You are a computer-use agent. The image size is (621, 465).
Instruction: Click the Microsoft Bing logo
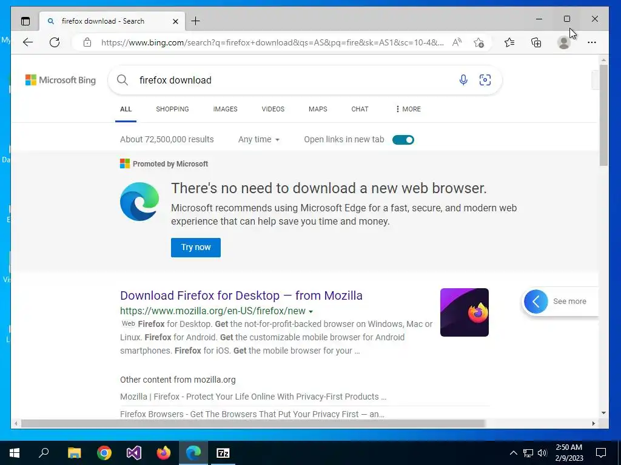click(61, 81)
